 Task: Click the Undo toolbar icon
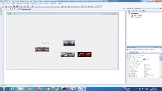click(43, 6)
